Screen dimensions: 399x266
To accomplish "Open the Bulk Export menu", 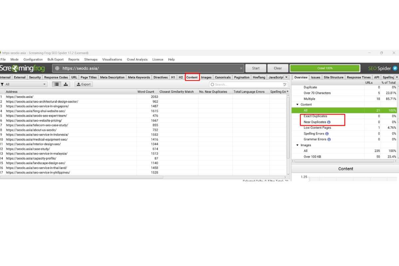I will tap(56, 60).
